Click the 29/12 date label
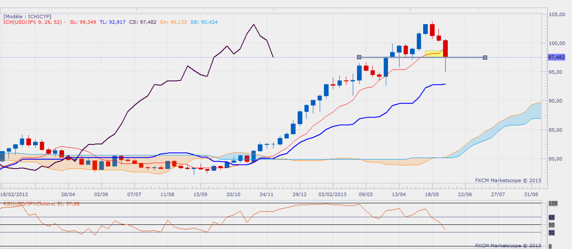Viewport: 572px width, 249px height. [299, 194]
